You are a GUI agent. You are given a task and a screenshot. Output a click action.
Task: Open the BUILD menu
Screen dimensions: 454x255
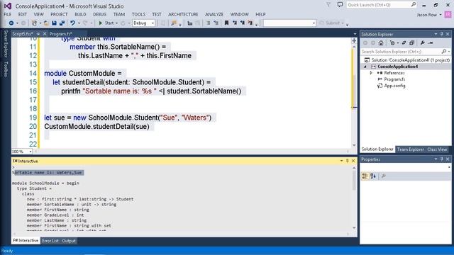80,14
